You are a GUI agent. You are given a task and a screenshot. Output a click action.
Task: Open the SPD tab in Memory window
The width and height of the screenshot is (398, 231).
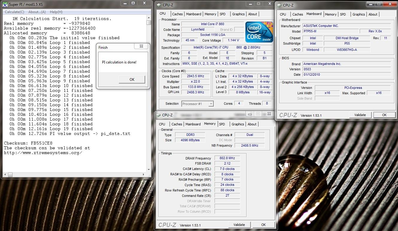(x=222, y=124)
